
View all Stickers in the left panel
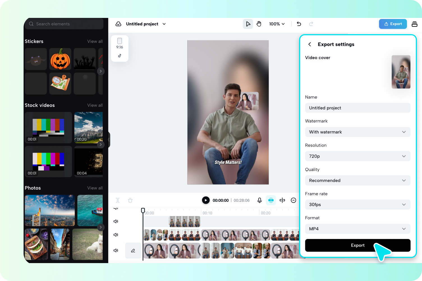tap(95, 41)
